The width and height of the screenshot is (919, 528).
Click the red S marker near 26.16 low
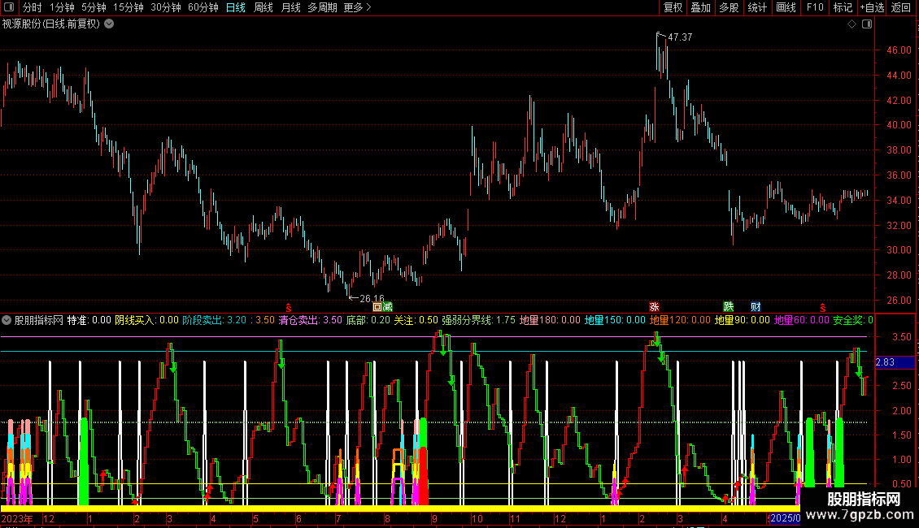coord(289,308)
